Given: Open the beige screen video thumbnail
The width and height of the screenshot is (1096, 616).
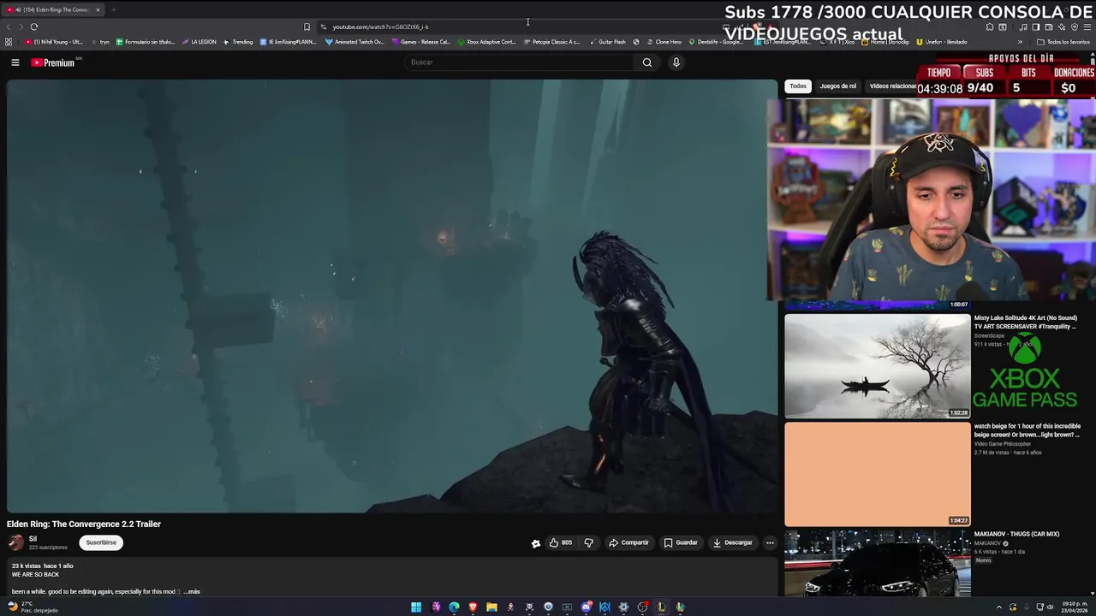Looking at the screenshot, I should [x=878, y=474].
